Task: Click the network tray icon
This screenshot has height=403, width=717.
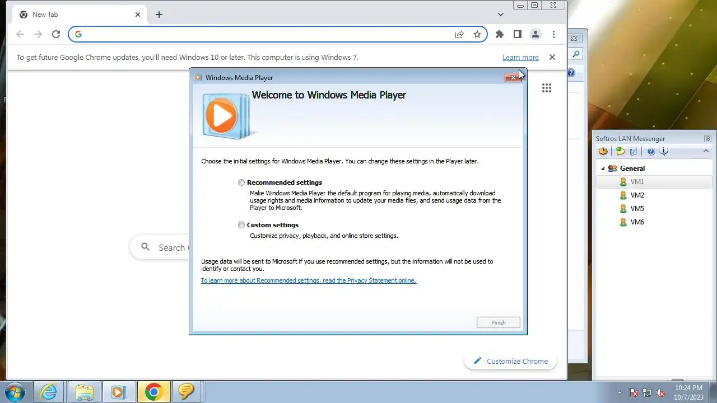Action: [647, 392]
